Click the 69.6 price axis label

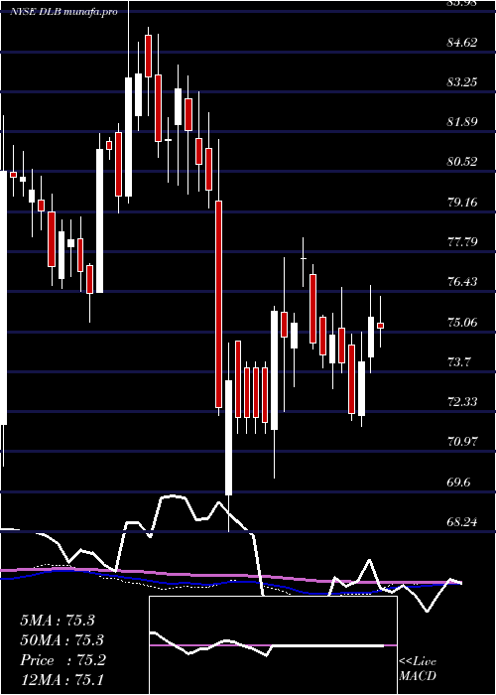(459, 483)
